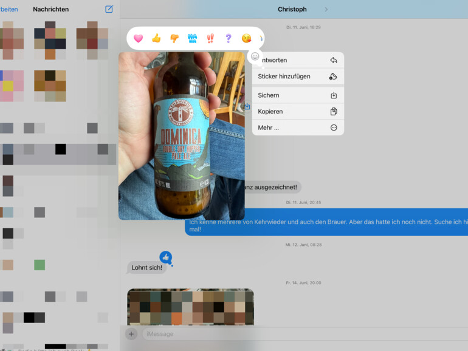Expand the chevron next to Christoph

pyautogui.click(x=326, y=10)
